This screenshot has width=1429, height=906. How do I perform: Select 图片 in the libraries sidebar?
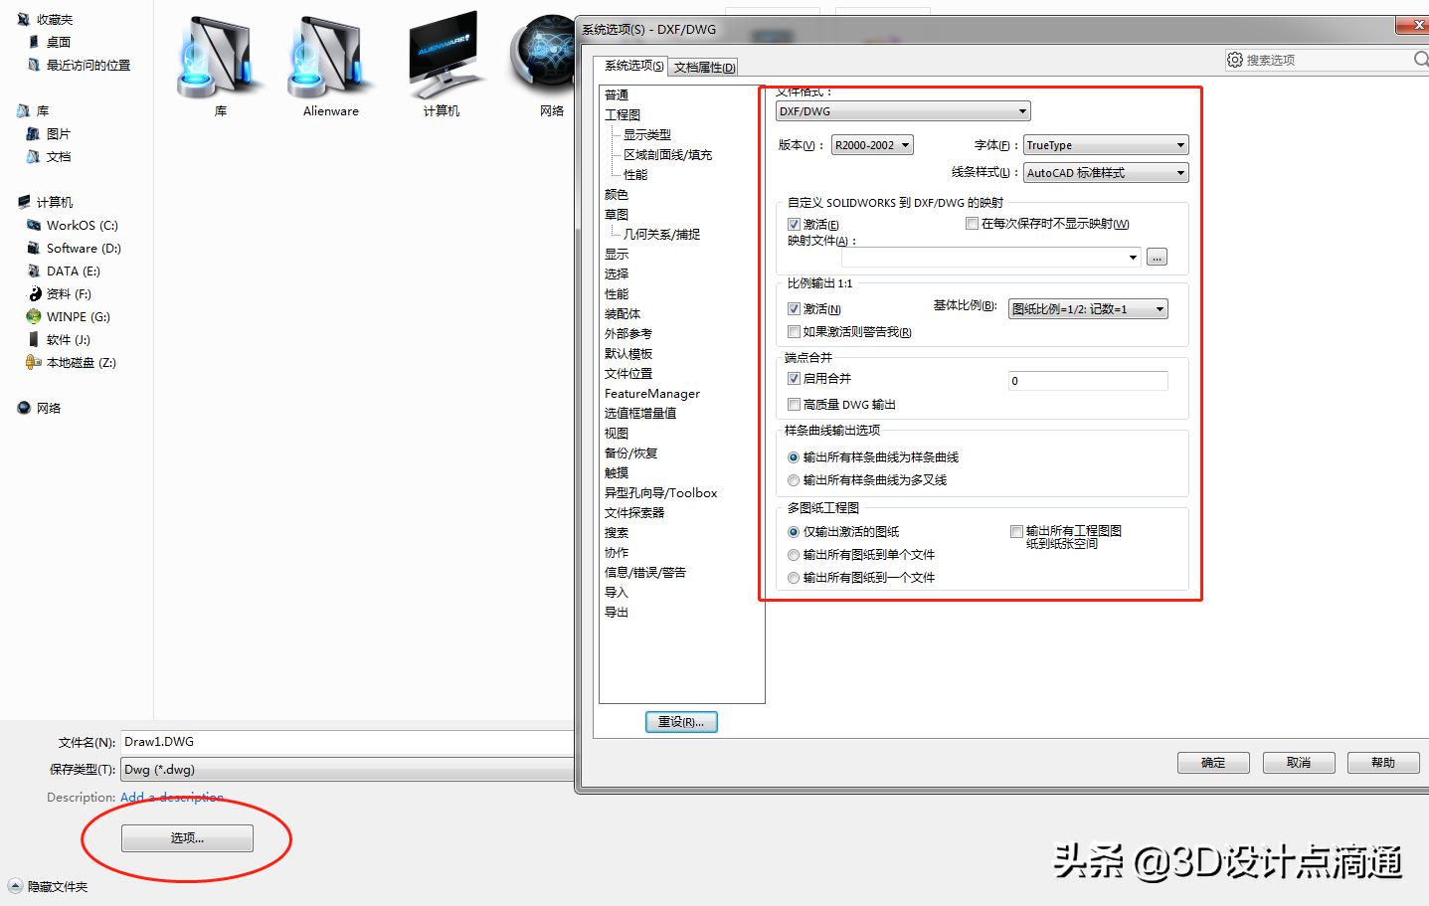57,133
